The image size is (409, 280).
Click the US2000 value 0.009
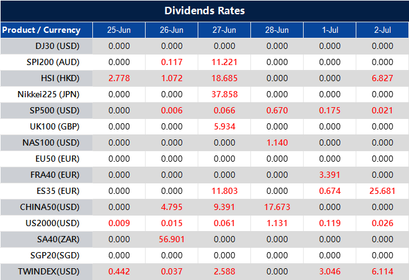tap(118, 223)
